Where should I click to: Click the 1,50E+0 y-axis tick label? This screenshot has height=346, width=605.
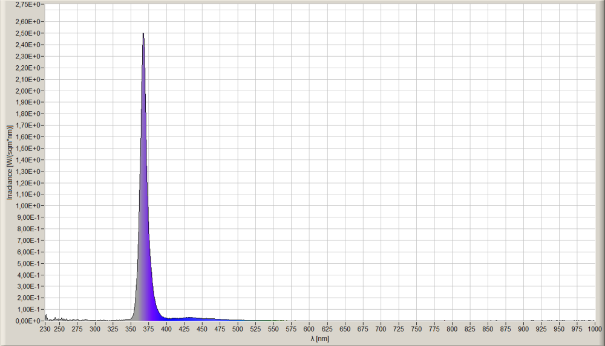28,149
